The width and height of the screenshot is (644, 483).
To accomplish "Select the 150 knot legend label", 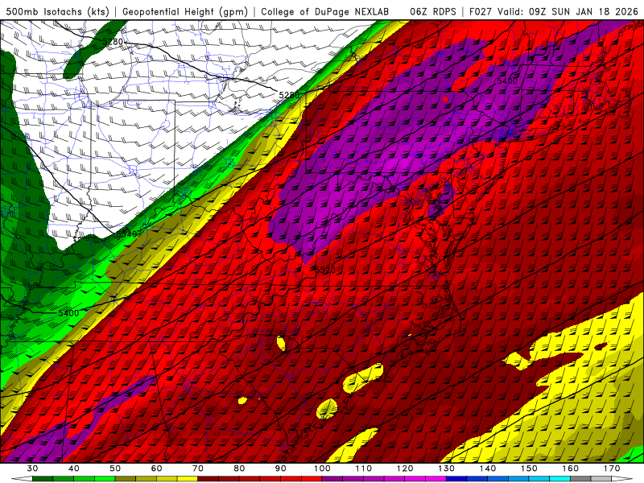I will point(529,469).
